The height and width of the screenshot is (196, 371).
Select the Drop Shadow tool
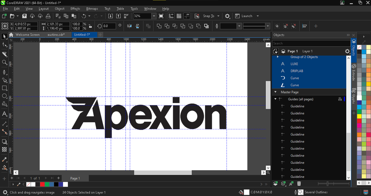(4, 142)
